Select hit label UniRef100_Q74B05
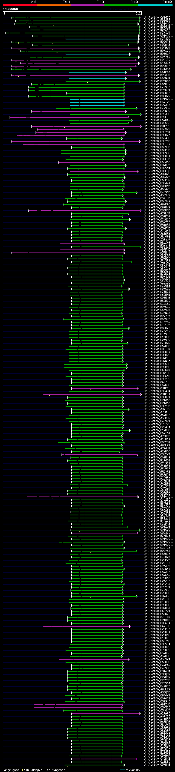 [x=157, y=741]
